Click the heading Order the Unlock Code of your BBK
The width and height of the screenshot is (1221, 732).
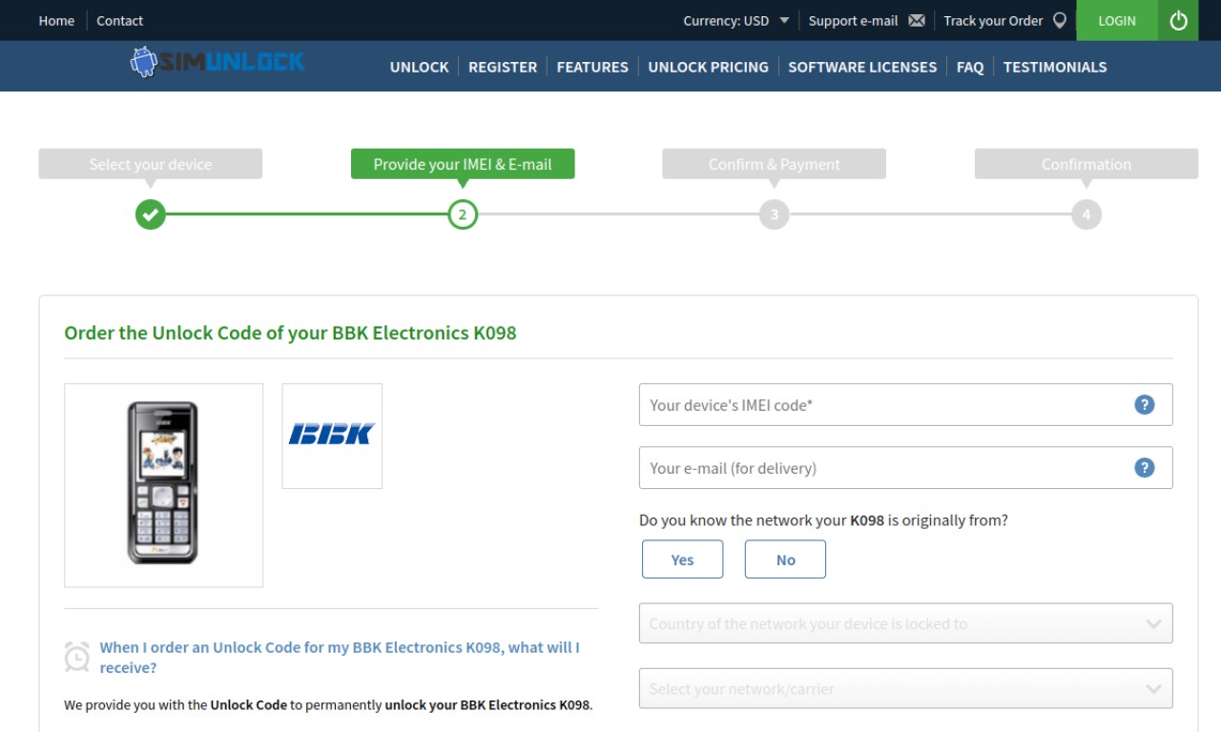pyautogui.click(x=290, y=333)
